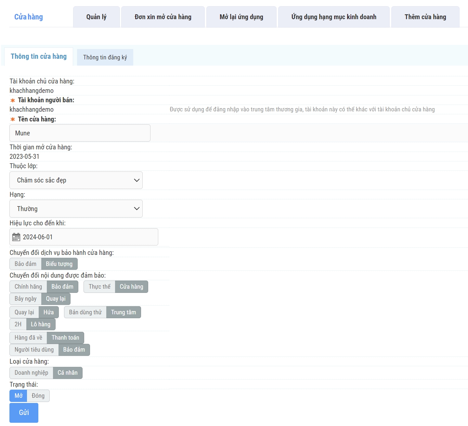Switch to the Thông tin đăng ký tab

click(x=105, y=57)
